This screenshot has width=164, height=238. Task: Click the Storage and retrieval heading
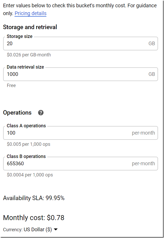coord(30,27)
